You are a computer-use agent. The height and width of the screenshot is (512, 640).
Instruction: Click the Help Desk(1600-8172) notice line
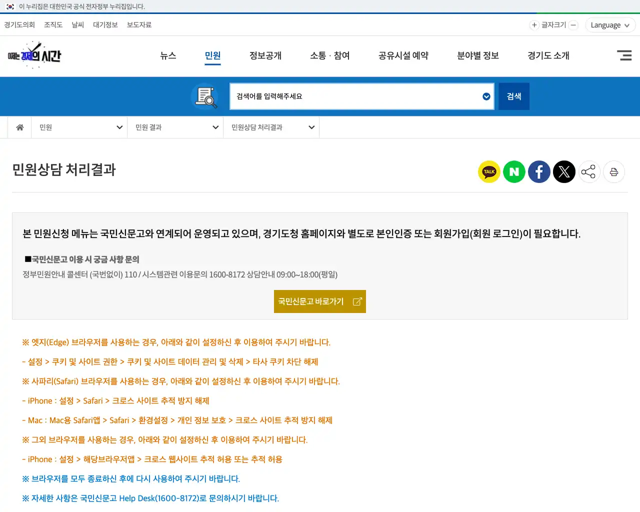[x=150, y=498]
